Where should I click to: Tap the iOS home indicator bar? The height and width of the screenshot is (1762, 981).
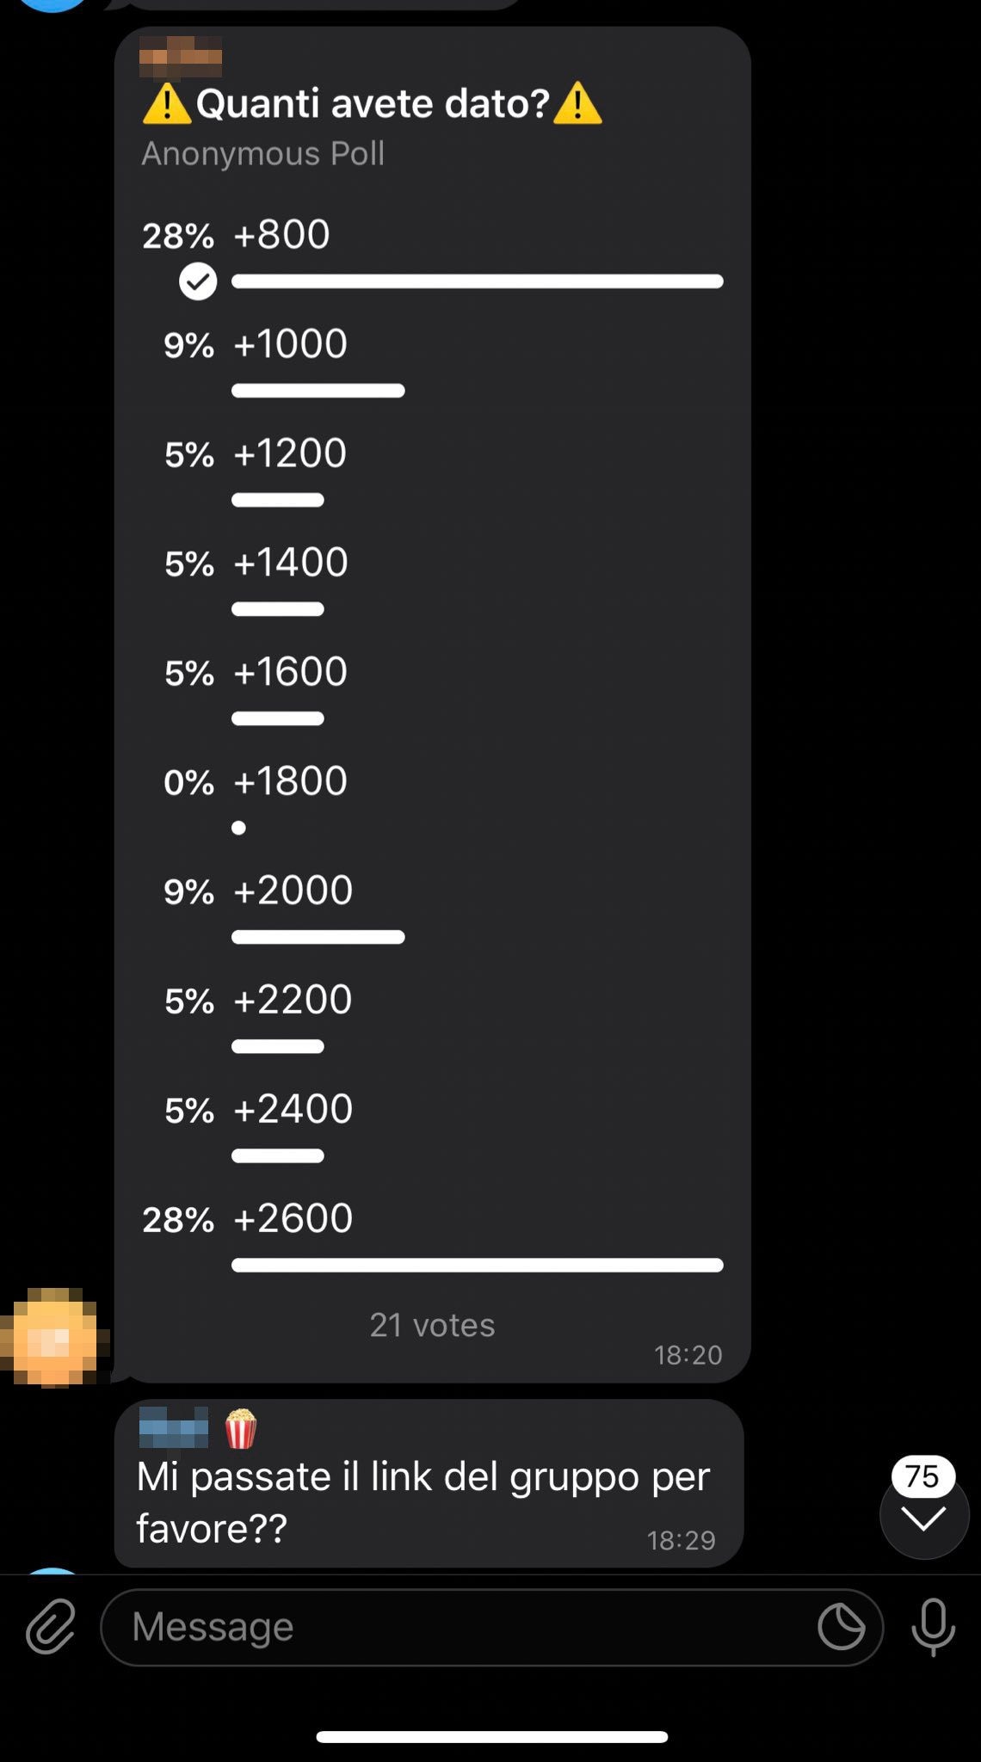pyautogui.click(x=491, y=1737)
